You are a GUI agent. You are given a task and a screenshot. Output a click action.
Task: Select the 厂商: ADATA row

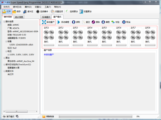[x=13, y=28]
